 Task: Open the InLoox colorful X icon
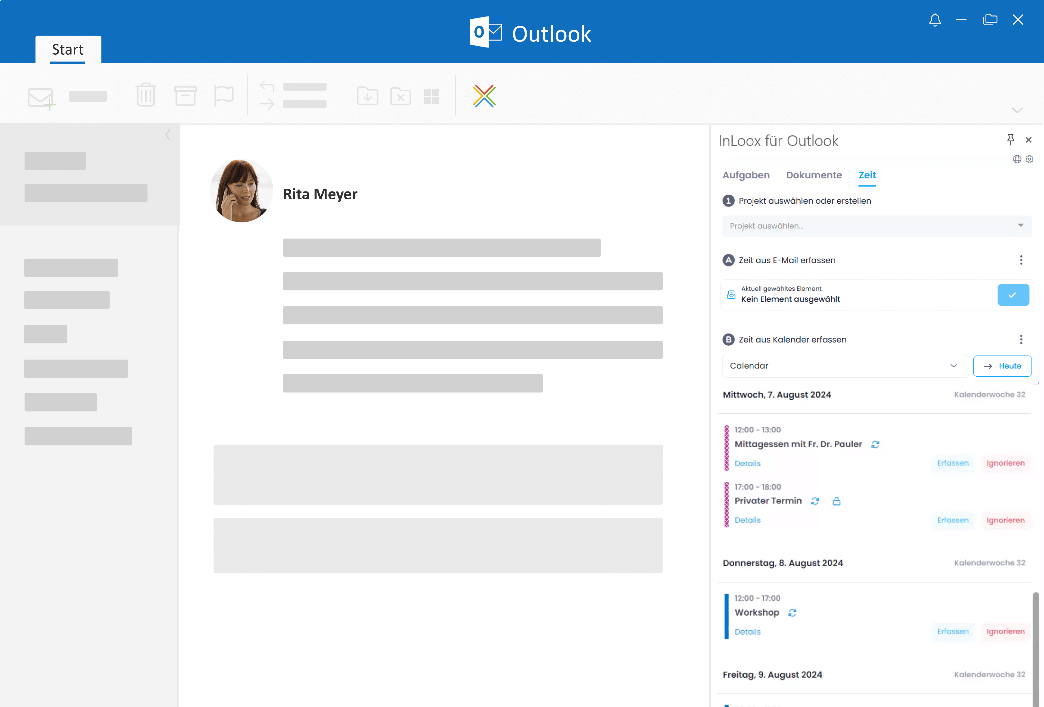tap(484, 96)
